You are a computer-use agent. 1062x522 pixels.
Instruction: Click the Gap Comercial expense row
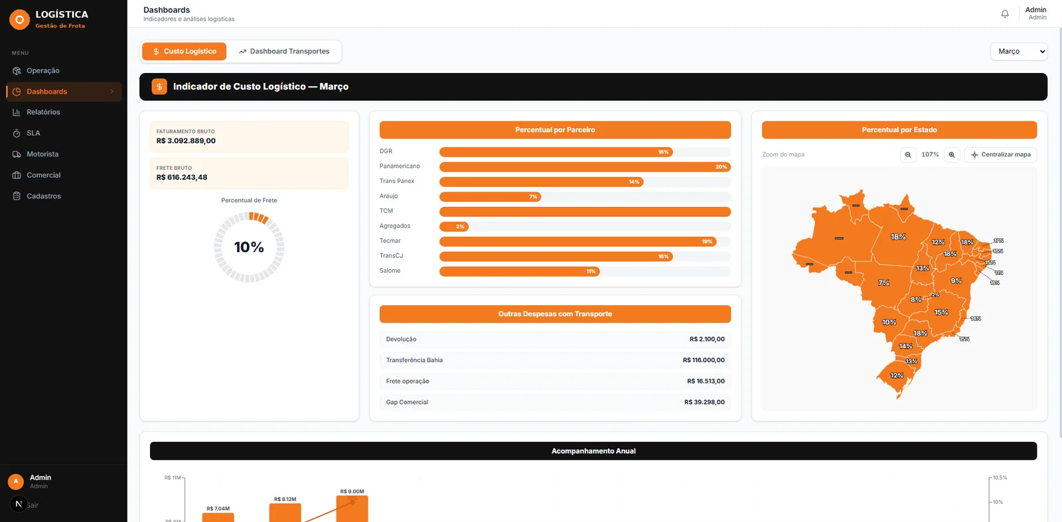555,403
